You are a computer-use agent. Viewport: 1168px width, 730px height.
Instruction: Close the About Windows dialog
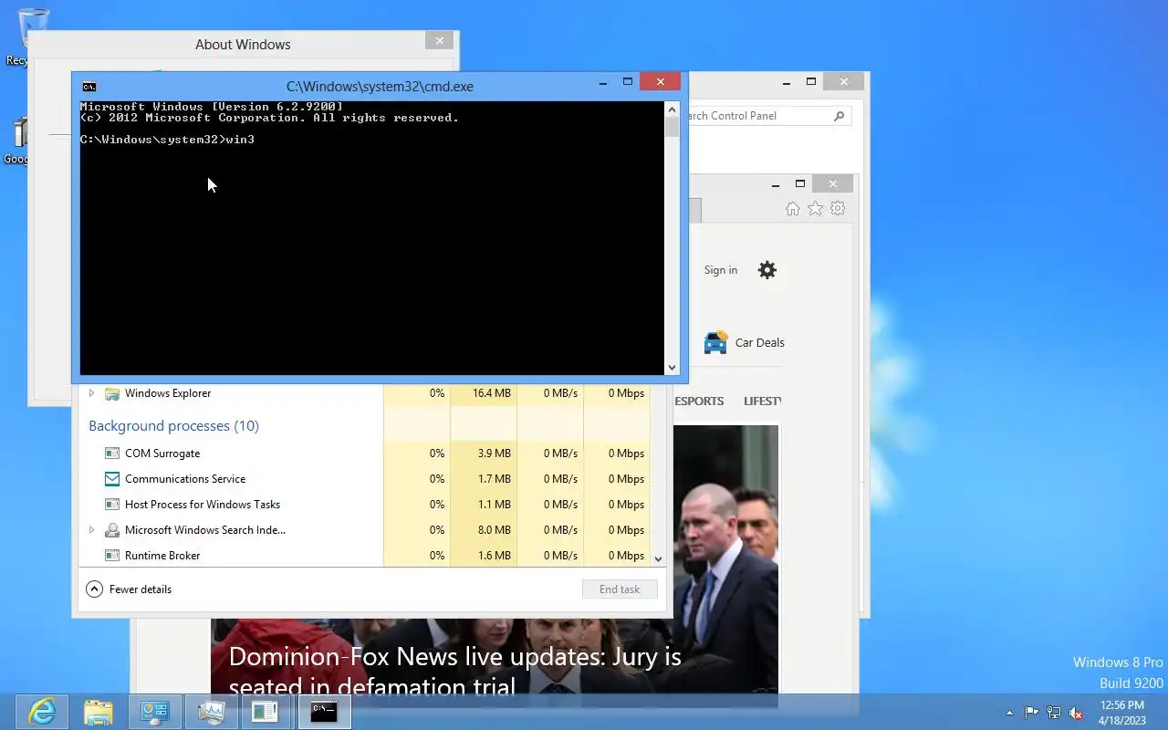tap(439, 40)
